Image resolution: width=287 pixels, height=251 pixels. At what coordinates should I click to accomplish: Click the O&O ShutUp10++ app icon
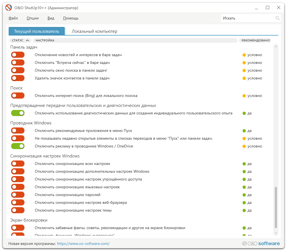tap(9, 8)
